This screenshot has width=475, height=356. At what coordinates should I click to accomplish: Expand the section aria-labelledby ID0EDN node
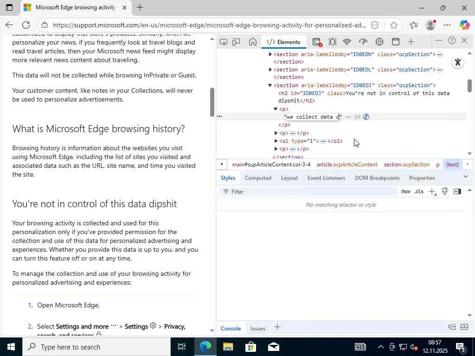point(270,54)
